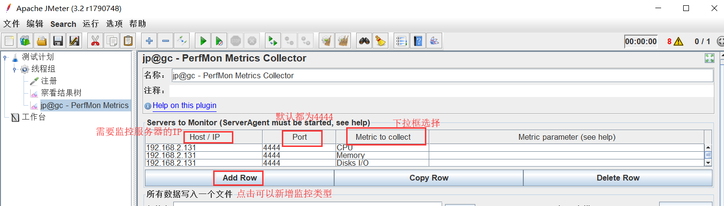
Task: Click the Delete Row button
Action: pyautogui.click(x=618, y=178)
